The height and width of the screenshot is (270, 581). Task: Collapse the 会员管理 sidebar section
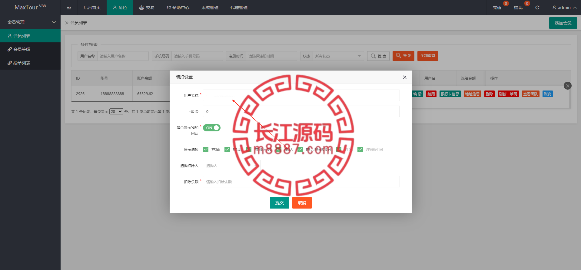tap(30, 22)
